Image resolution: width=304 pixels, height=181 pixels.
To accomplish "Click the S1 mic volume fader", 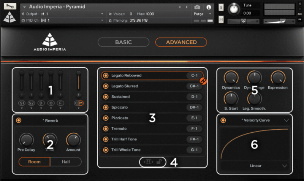I will click(x=22, y=81).
